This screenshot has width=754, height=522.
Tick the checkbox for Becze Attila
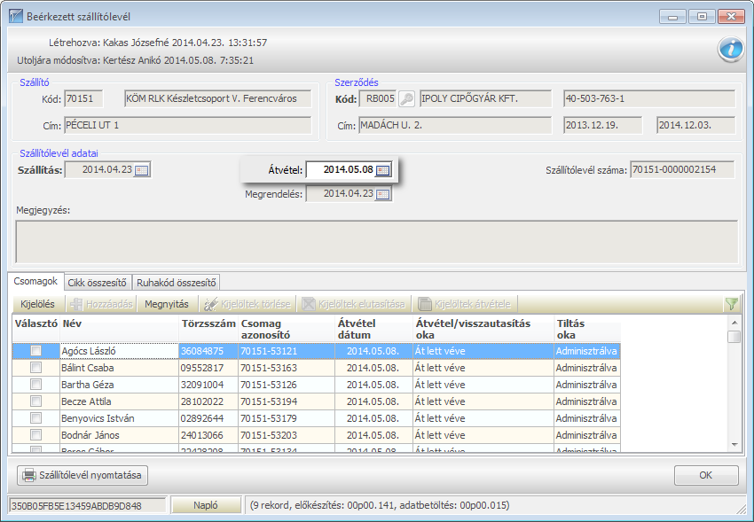[35, 401]
